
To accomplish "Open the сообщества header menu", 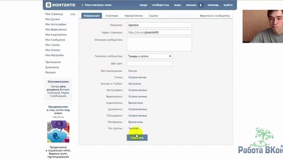I will pos(161,5).
